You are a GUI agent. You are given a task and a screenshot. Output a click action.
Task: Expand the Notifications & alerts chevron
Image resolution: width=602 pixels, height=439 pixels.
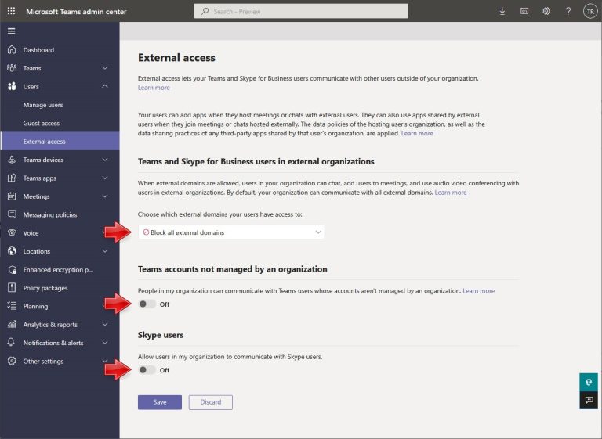(x=105, y=343)
